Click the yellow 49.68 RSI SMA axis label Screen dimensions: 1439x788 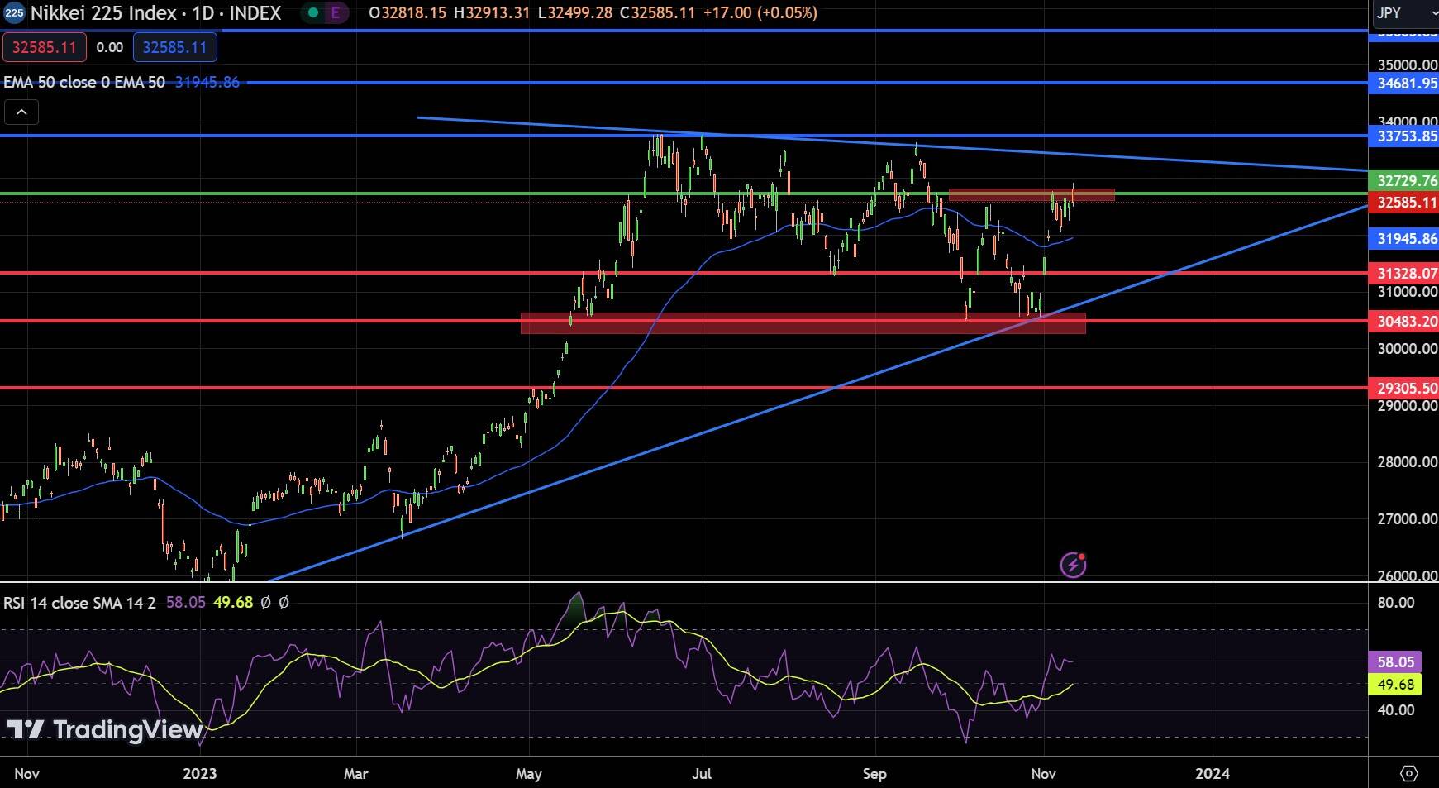[x=1396, y=685]
